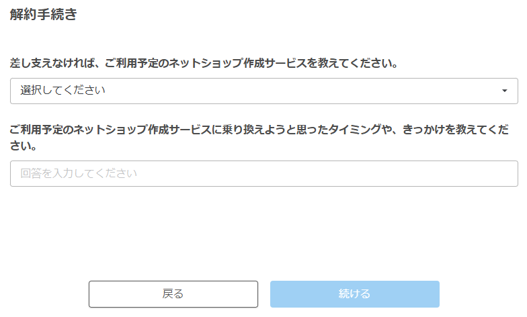527x317 pixels.
Task: Continue the cancellation with "続ける"
Action: (x=354, y=294)
